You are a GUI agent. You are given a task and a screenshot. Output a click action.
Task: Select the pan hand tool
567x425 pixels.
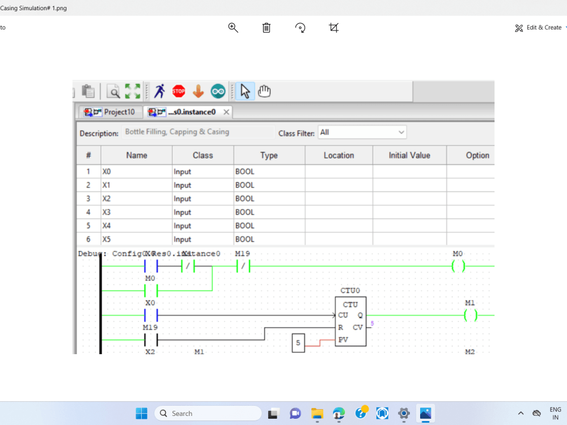tap(264, 91)
